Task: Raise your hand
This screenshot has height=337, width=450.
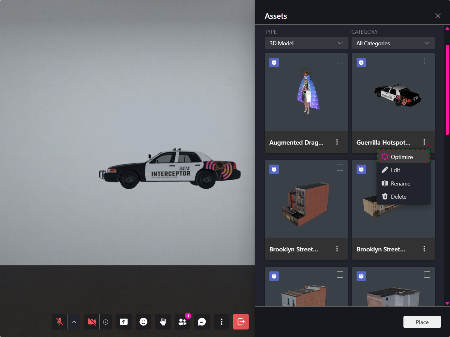Action: tap(162, 322)
